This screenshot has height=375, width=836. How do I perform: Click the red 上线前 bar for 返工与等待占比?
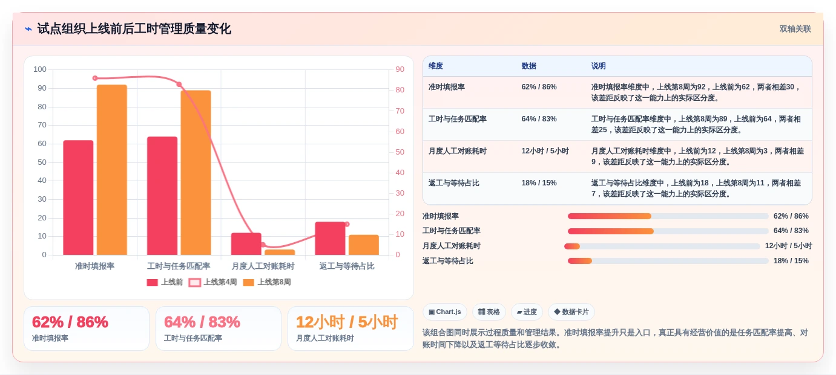[330, 239]
